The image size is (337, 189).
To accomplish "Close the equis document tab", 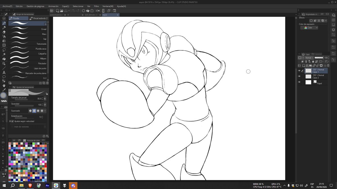I will coord(118,15).
